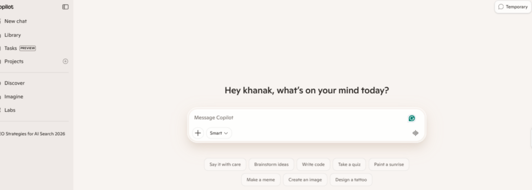Choose the Take a quiz suggestion
The image size is (532, 190).
coord(349,164)
